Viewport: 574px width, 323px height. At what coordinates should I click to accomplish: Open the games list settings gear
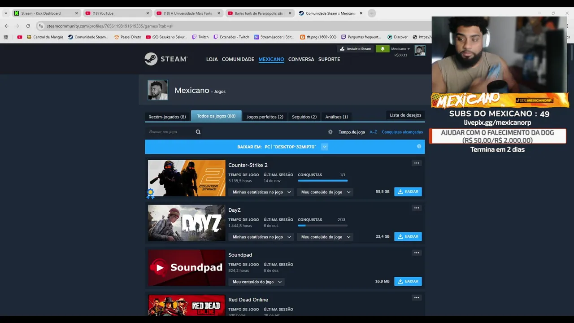click(x=330, y=132)
